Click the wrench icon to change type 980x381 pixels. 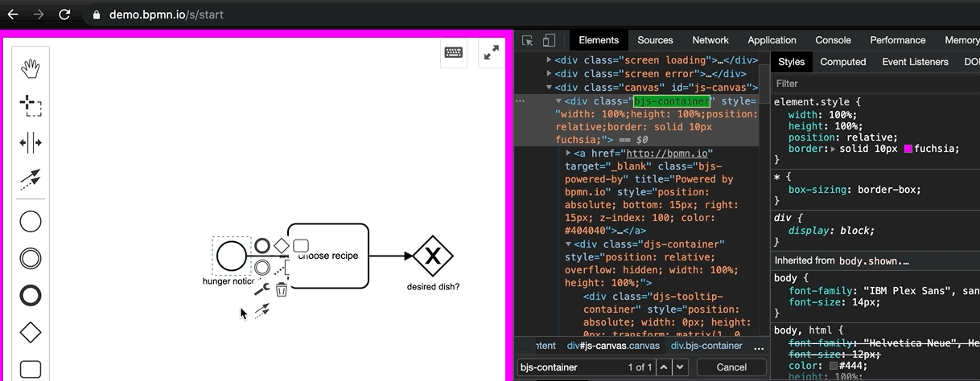(262, 290)
